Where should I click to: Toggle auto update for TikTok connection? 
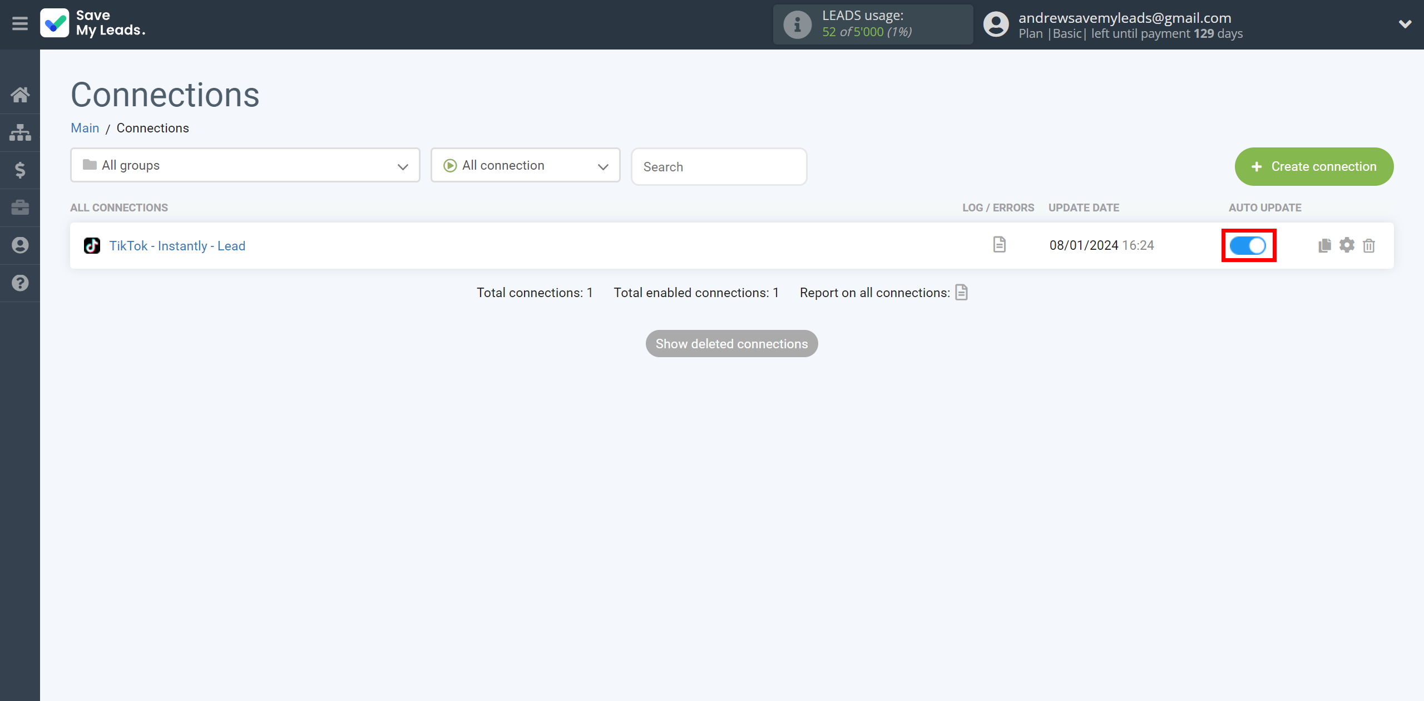pyautogui.click(x=1249, y=245)
